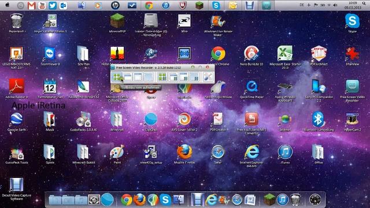Open the Minecraft block in the bottom dock
The width and height of the screenshot is (370, 208).
tap(269, 200)
